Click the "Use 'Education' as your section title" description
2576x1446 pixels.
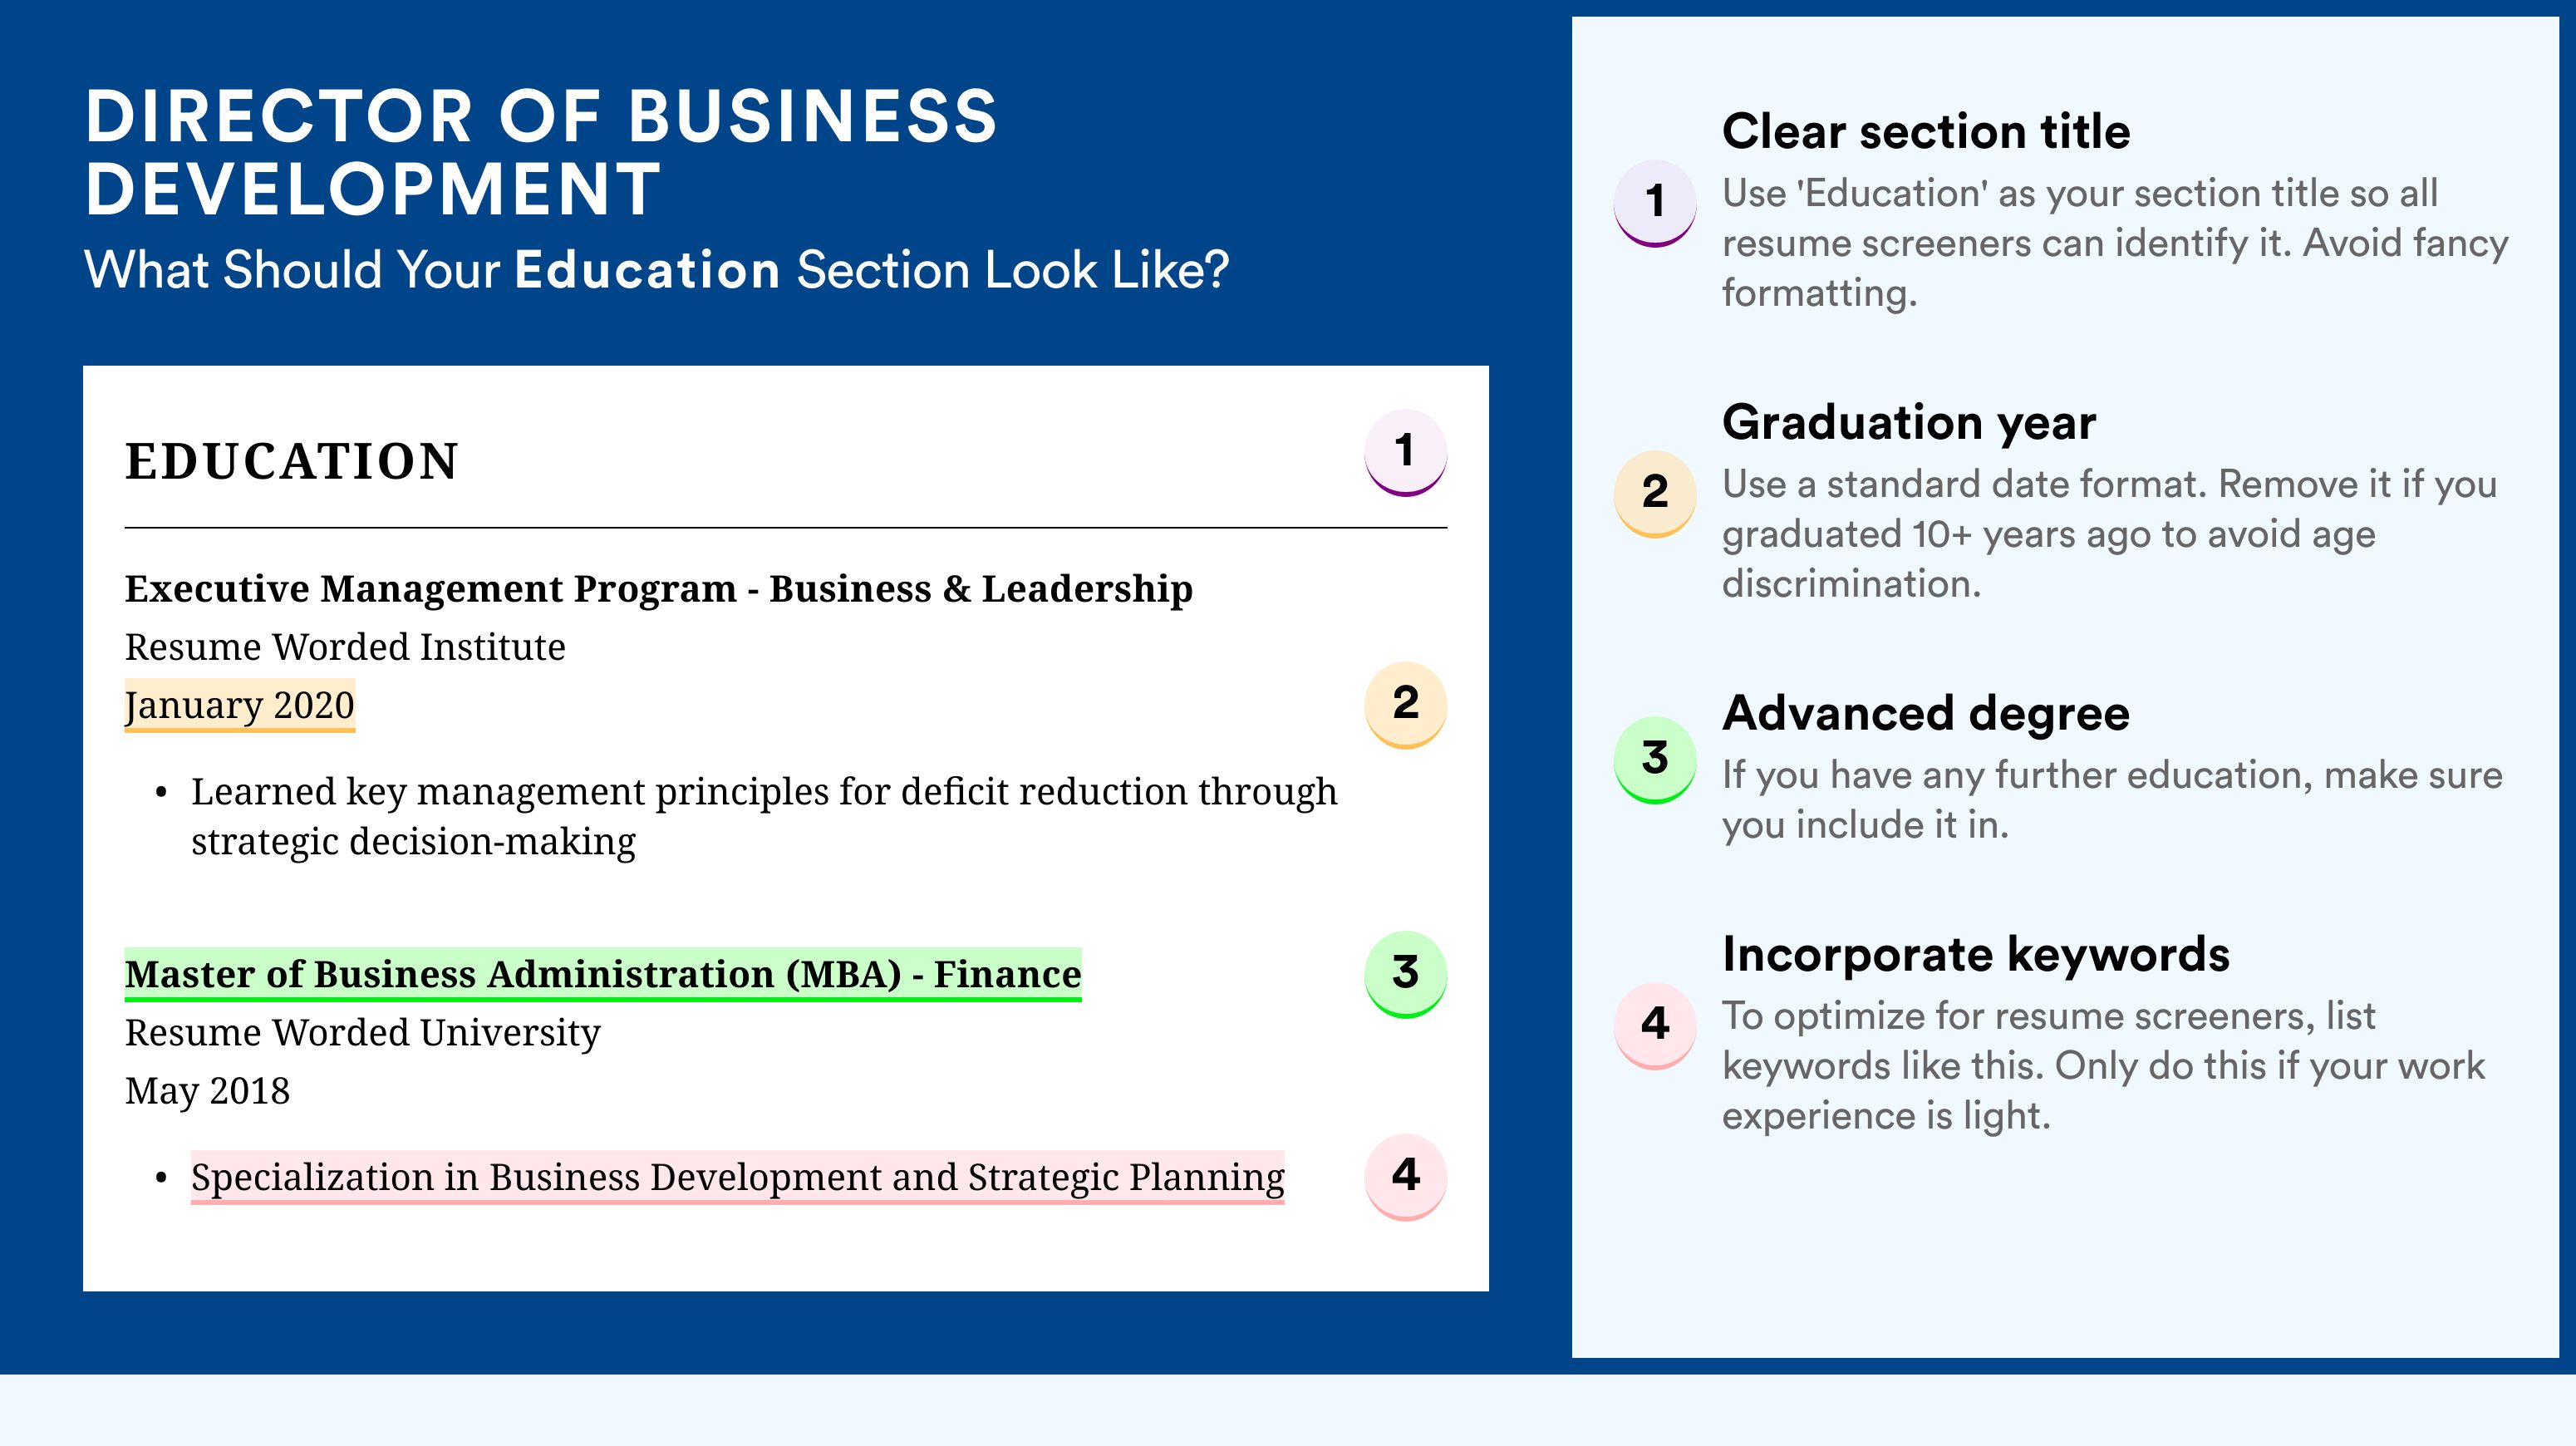(2115, 243)
